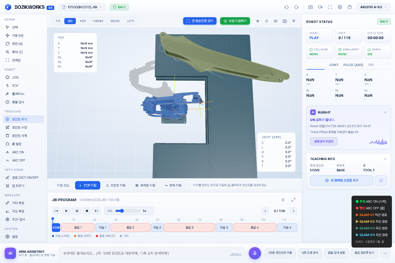The image size is (395, 263).
Task: Collapse the INSIGHT panel chevron
Action: click(x=385, y=112)
